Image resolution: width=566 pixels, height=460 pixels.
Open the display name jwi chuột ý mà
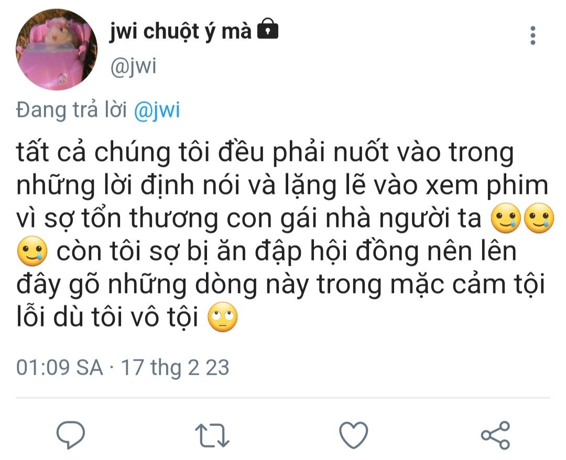(x=180, y=31)
